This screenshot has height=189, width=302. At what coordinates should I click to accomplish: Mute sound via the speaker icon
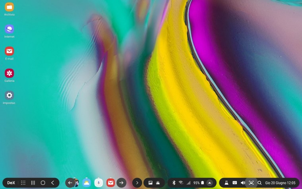(x=243, y=183)
